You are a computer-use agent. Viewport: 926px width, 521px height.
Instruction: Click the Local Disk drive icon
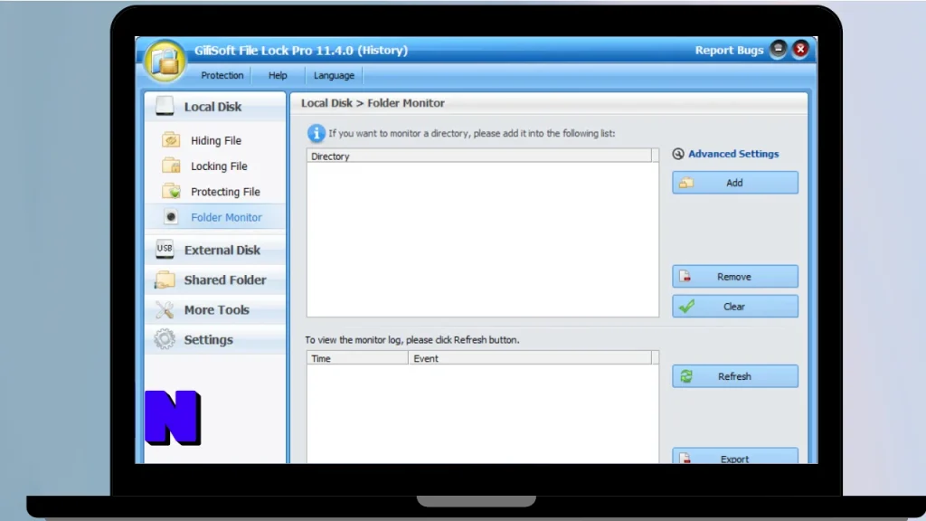[165, 106]
